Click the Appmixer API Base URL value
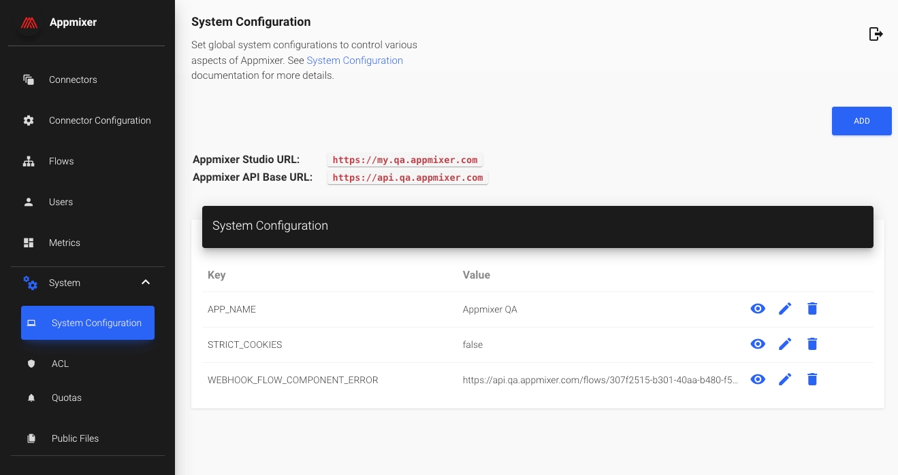 (407, 178)
